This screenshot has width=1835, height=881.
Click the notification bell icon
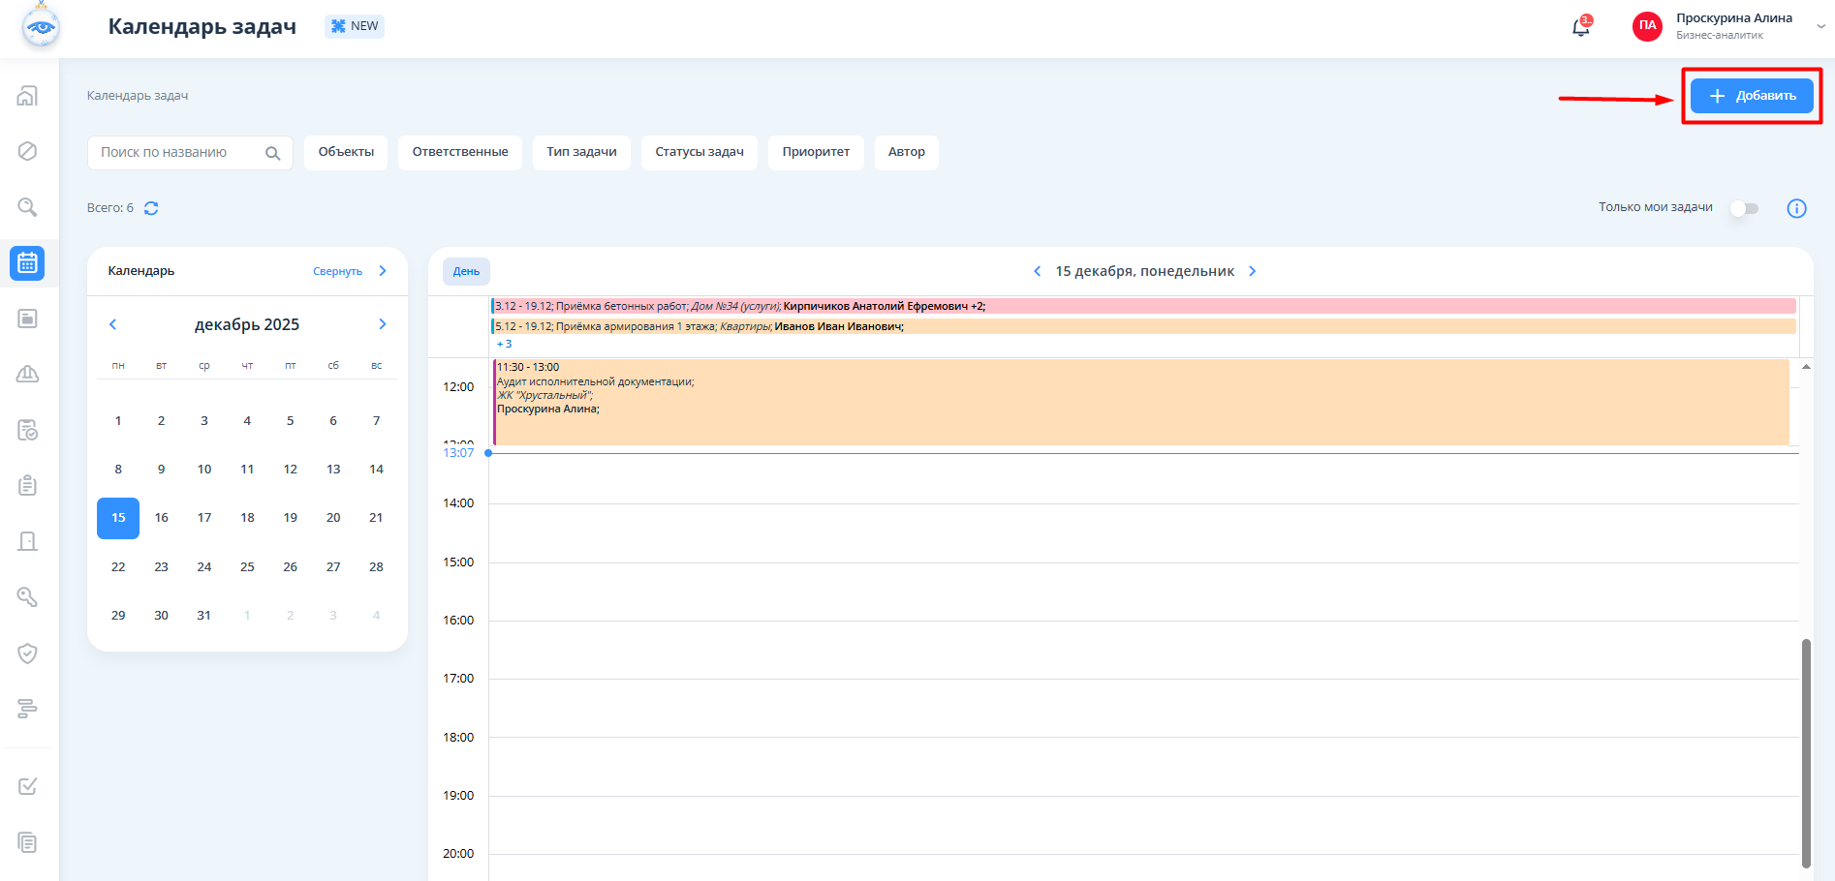coord(1580,27)
